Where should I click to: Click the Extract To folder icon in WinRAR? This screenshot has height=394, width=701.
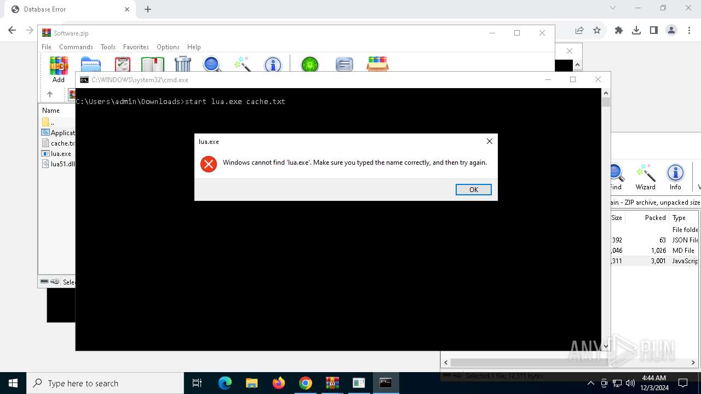91,65
